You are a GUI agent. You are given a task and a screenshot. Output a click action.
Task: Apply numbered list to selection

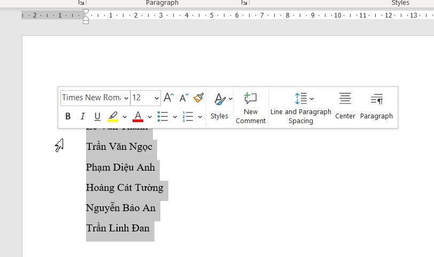click(188, 116)
